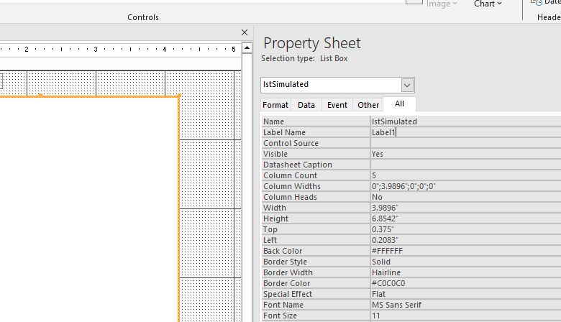Screen dimensions: 561x322
Task: Click the Border Style value Solid
Action: (465, 262)
